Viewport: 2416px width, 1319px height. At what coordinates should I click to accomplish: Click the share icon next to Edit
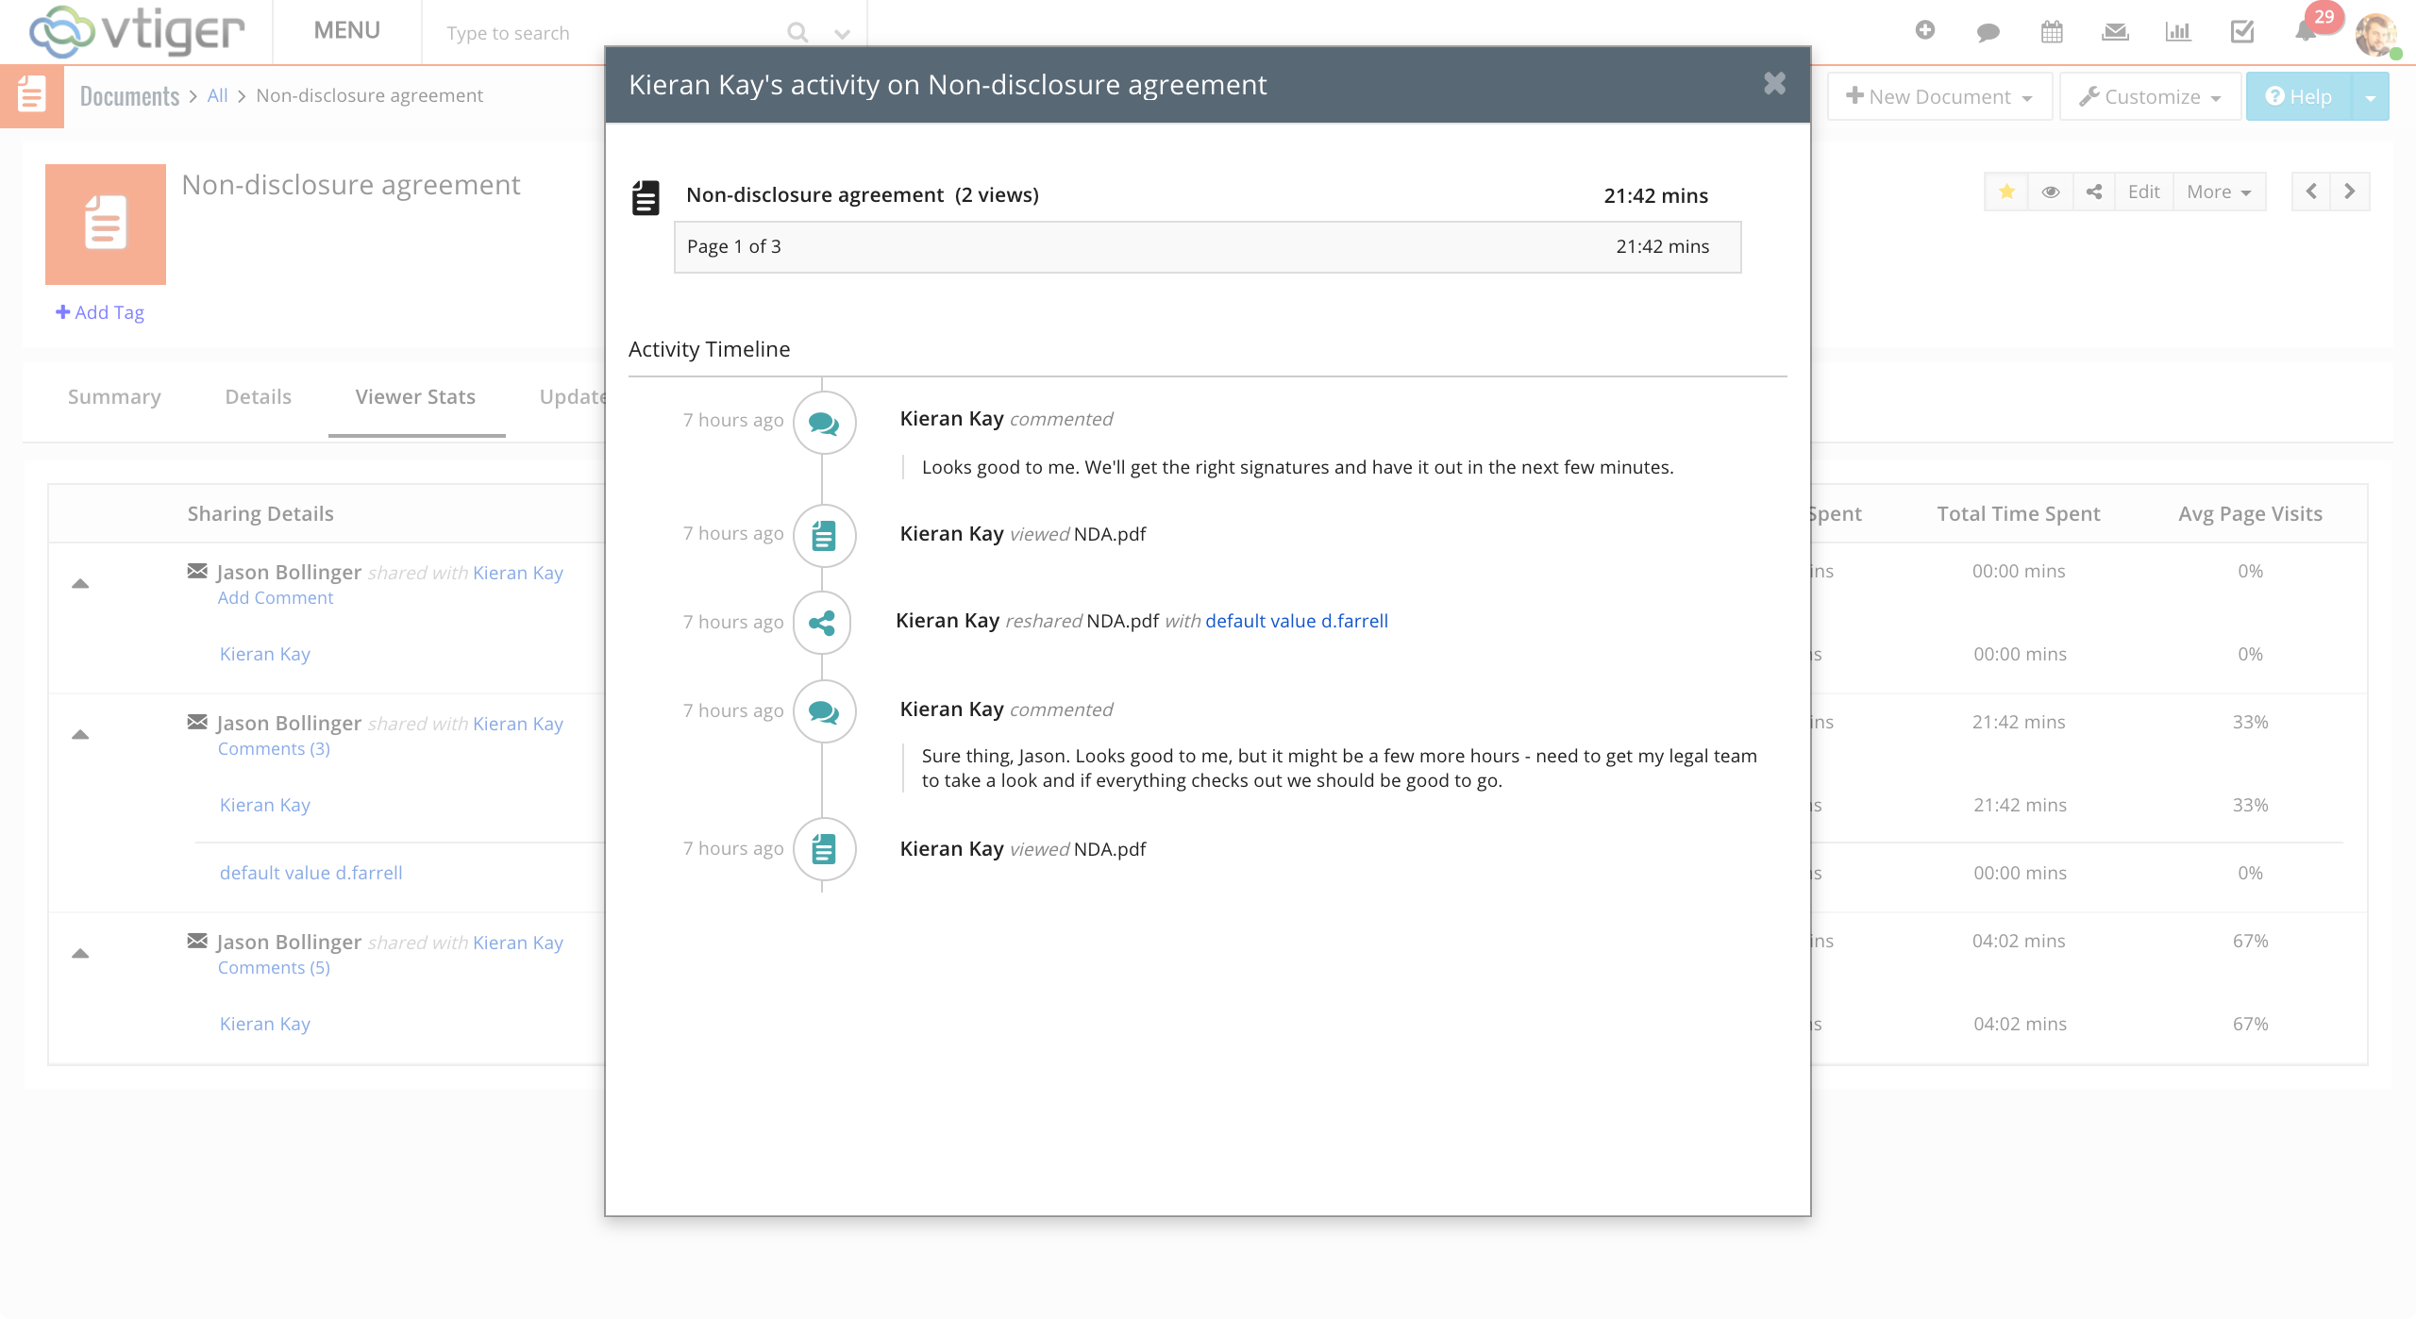[x=2094, y=192]
